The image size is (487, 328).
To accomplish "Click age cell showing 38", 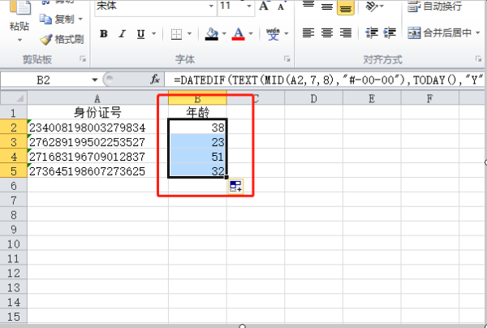I will tap(197, 127).
